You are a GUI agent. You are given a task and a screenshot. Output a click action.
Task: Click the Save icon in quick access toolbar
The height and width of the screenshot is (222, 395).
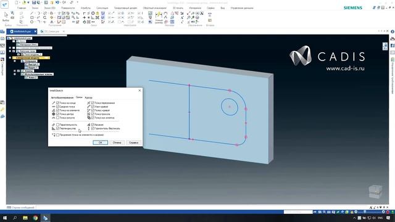coord(34,2)
